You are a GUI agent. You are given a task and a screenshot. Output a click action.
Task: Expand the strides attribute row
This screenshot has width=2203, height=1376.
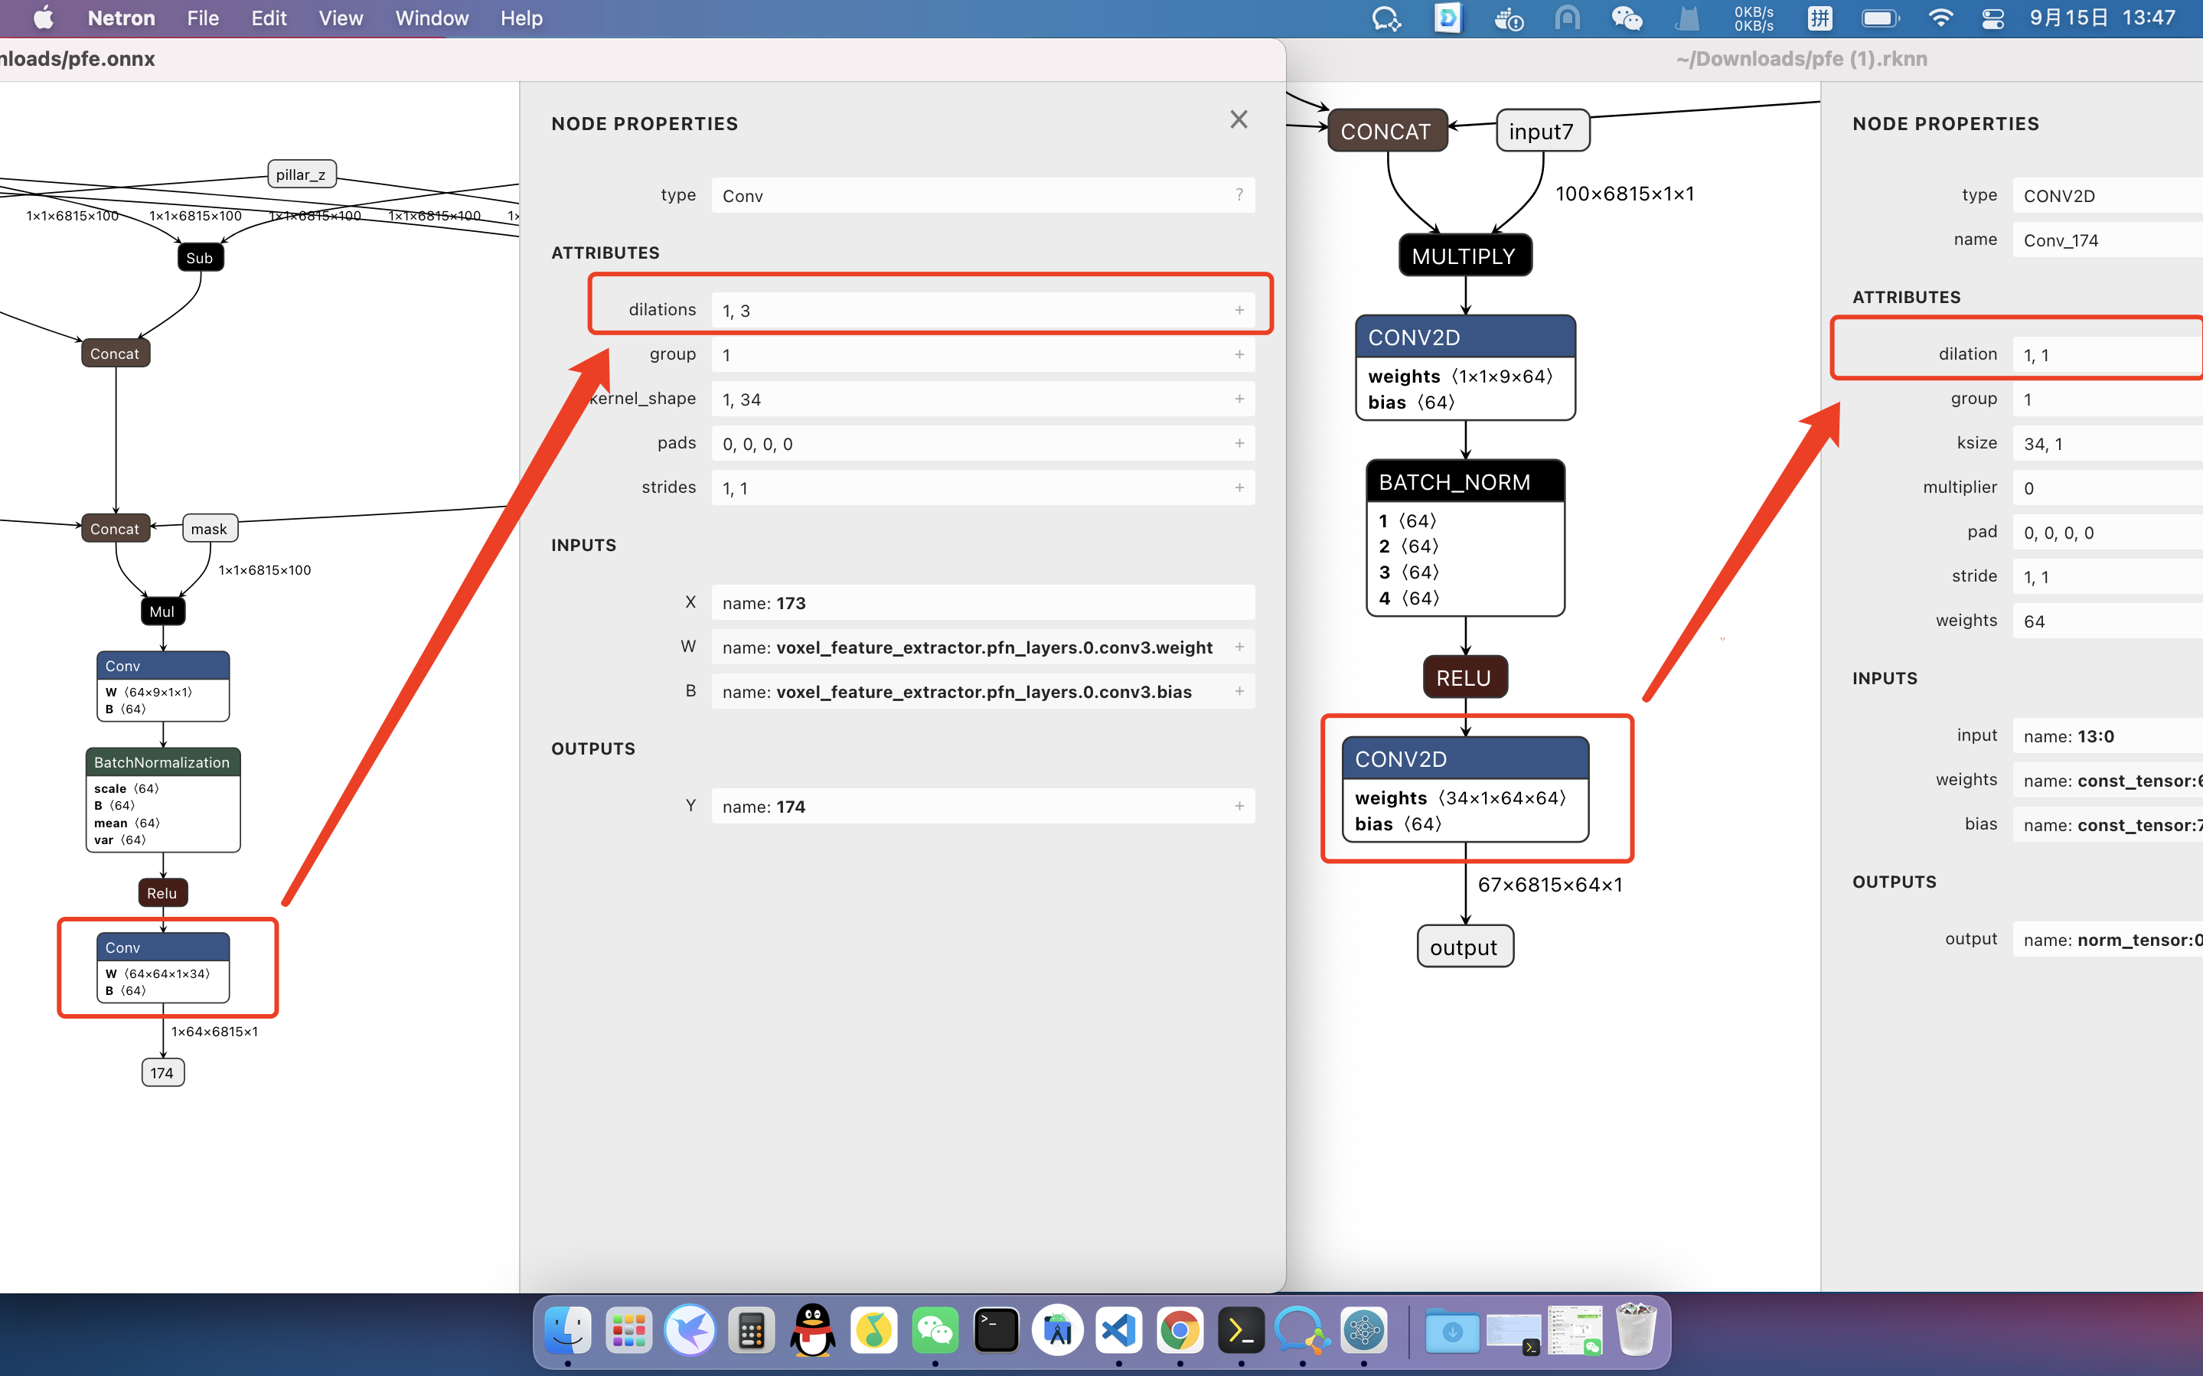tap(1239, 487)
